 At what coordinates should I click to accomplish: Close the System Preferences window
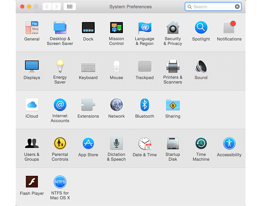[x=22, y=7]
